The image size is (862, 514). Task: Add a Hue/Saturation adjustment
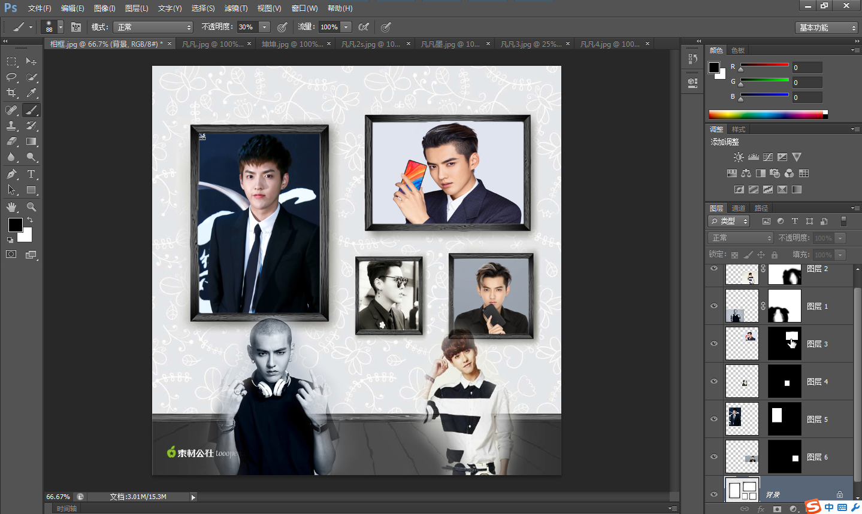(731, 173)
